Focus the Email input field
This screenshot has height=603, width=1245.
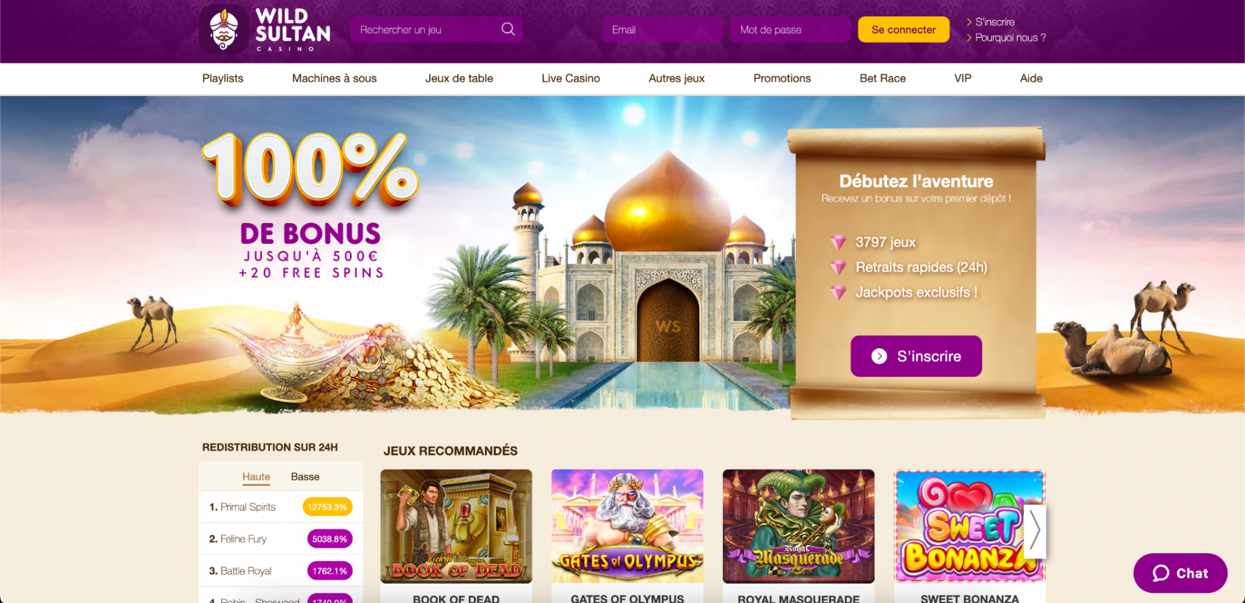(662, 30)
